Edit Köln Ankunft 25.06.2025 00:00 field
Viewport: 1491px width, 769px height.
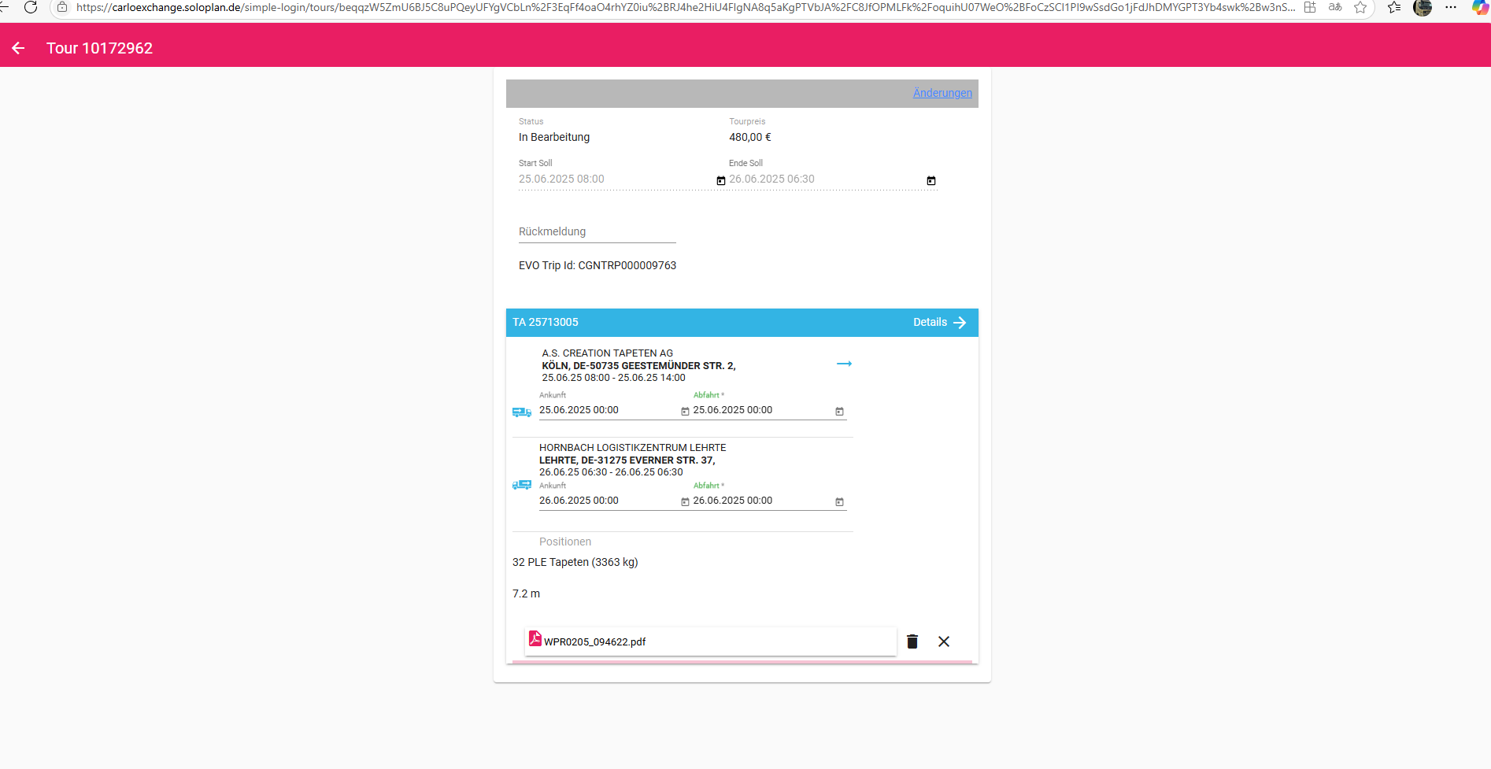click(609, 410)
